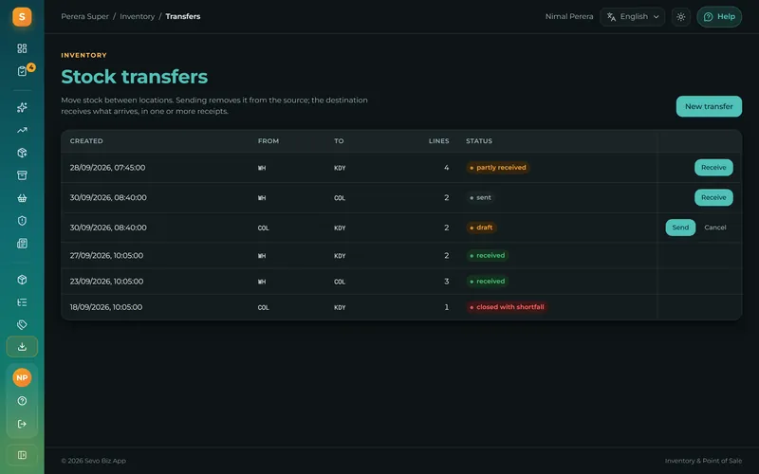Click the logout icon in sidebar
Image resolution: width=759 pixels, height=474 pixels.
22,424
